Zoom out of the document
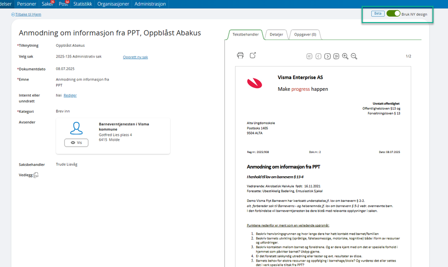 coord(354,56)
